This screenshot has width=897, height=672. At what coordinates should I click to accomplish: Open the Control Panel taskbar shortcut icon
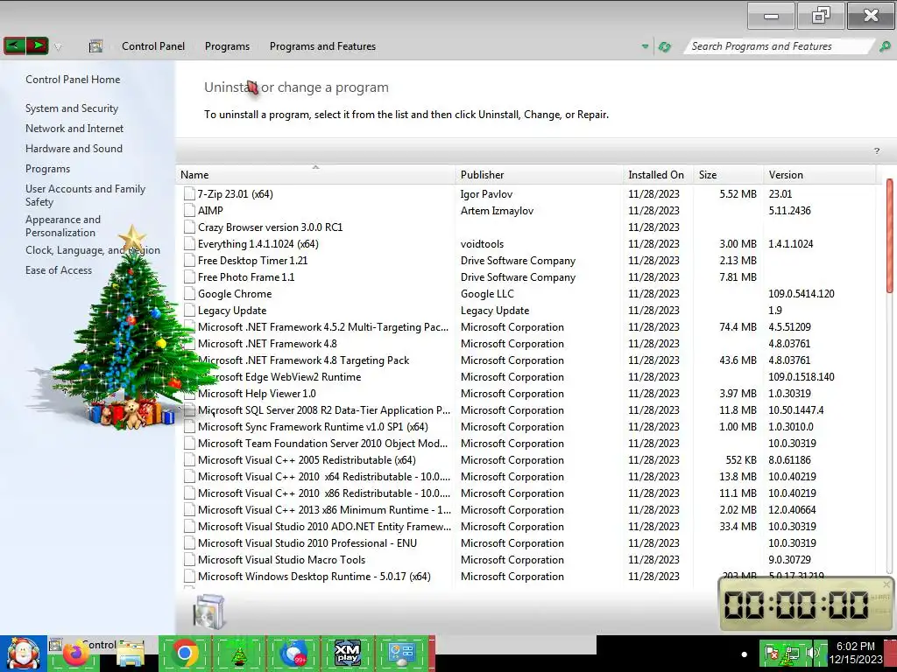401,653
